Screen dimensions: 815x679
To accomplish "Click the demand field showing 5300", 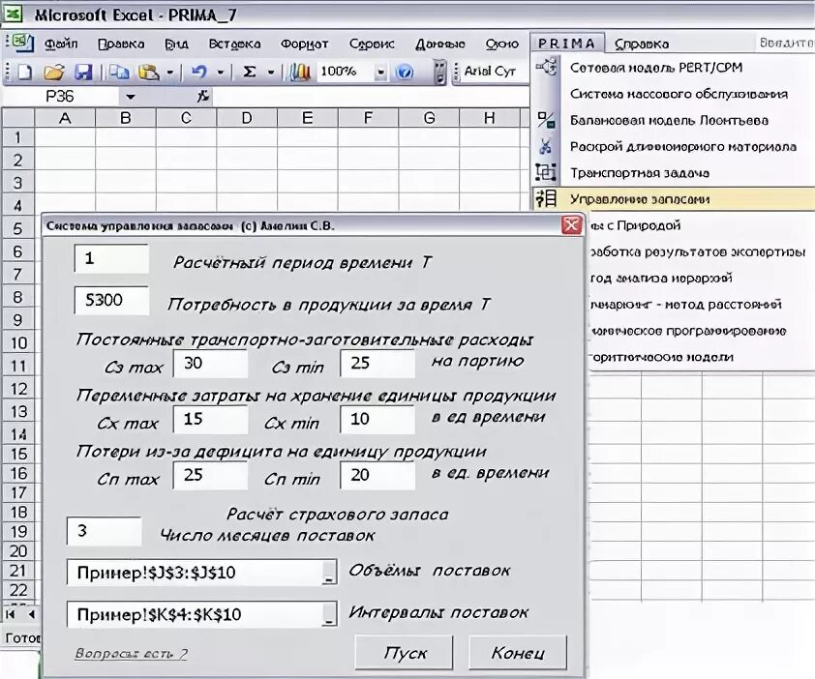I will point(111,300).
